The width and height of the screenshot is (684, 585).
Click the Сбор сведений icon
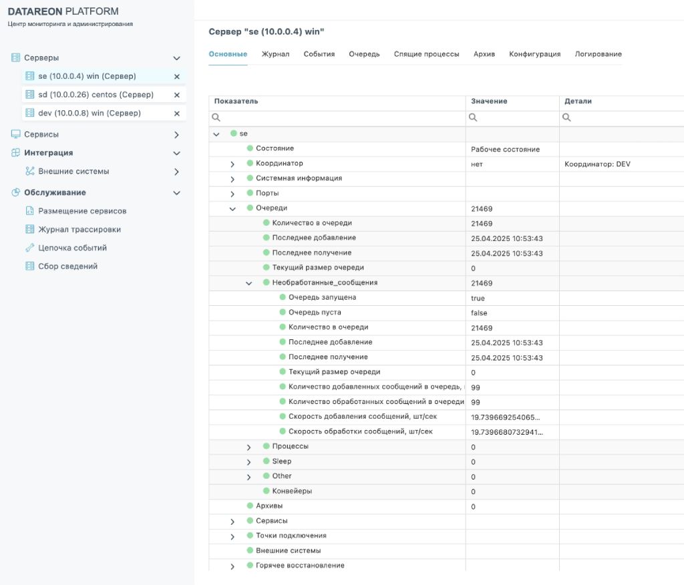pyautogui.click(x=29, y=266)
